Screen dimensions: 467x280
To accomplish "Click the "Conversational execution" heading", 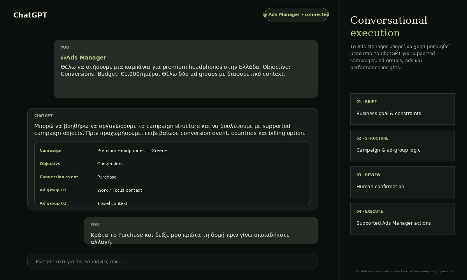I will [389, 26].
